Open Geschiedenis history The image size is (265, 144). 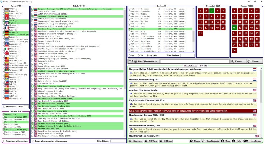(210, 141)
